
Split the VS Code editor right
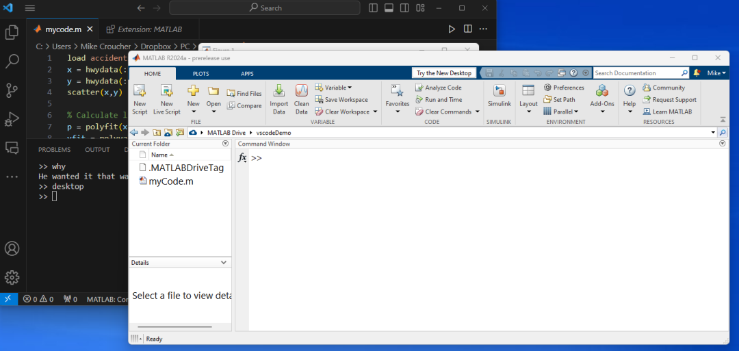[467, 29]
